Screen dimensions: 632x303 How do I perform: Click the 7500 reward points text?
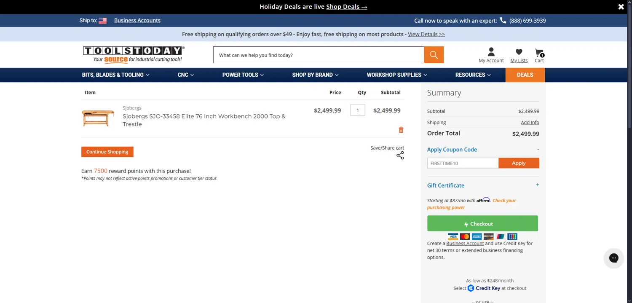[100, 171]
